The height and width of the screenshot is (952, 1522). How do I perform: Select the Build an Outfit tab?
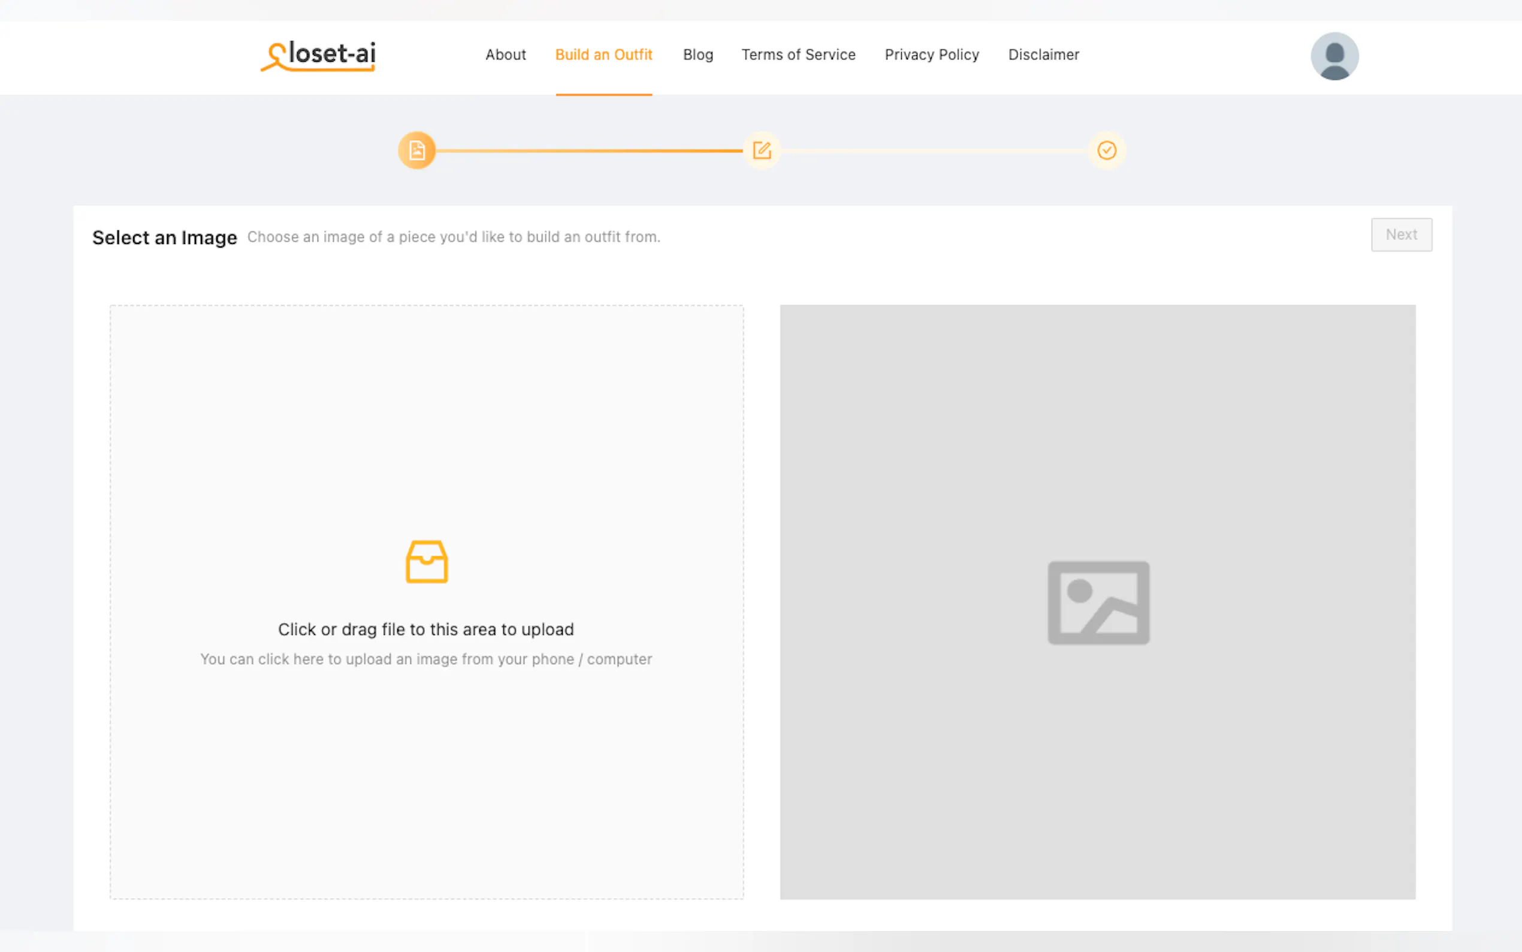[603, 55]
